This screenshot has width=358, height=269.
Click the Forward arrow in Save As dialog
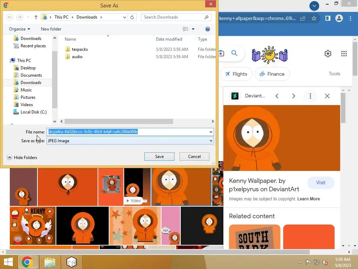coord(20,17)
